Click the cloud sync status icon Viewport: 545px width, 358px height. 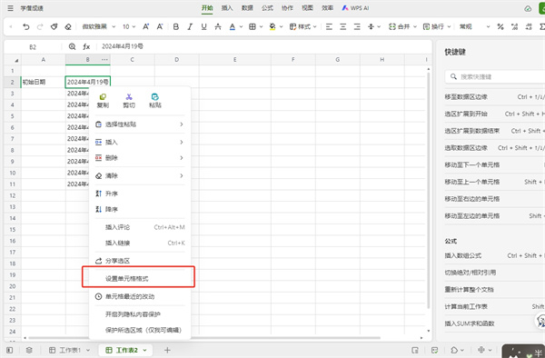pos(528,9)
